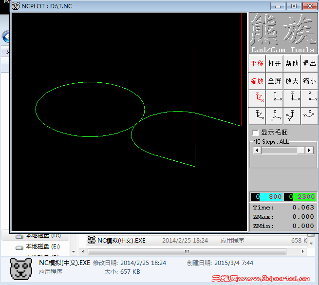Click 修改日期 2014/2/25 18:24 in details pane

[x=130, y=263]
